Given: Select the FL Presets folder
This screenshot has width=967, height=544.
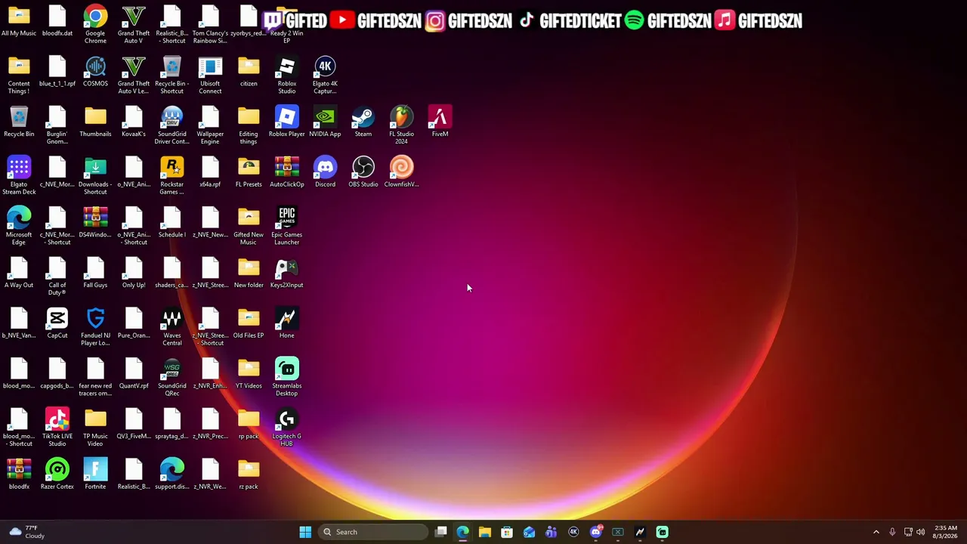Looking at the screenshot, I should click(x=249, y=172).
